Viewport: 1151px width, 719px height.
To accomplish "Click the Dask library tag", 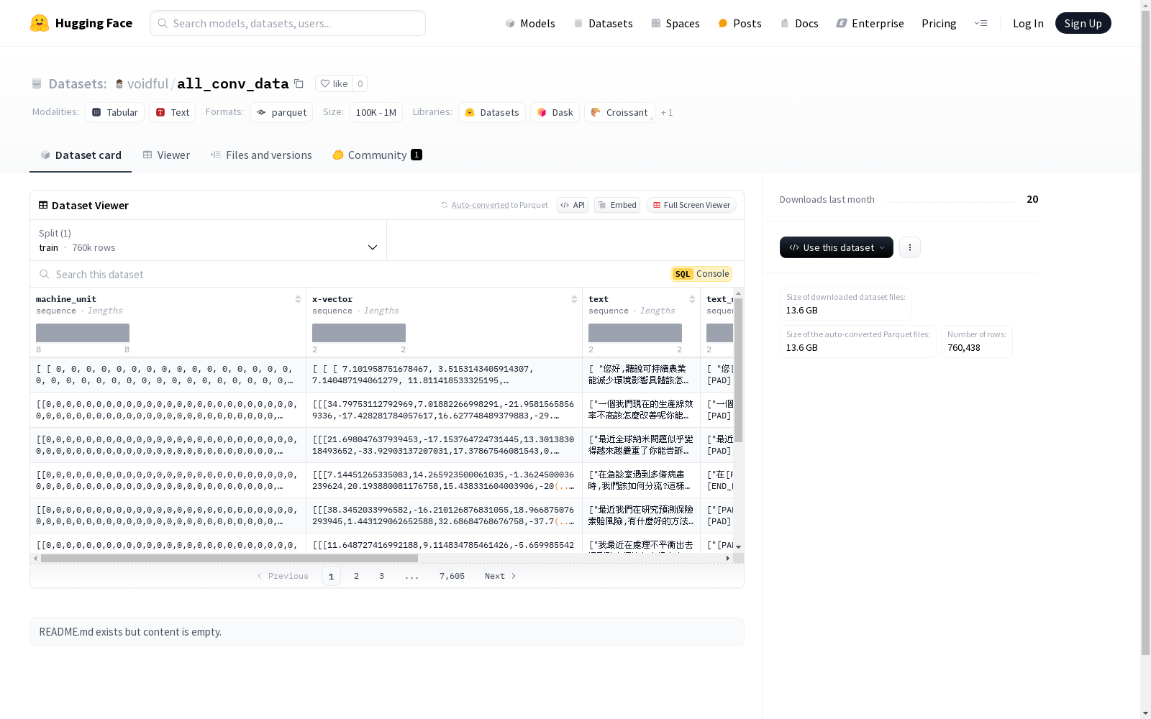I will pyautogui.click(x=555, y=112).
